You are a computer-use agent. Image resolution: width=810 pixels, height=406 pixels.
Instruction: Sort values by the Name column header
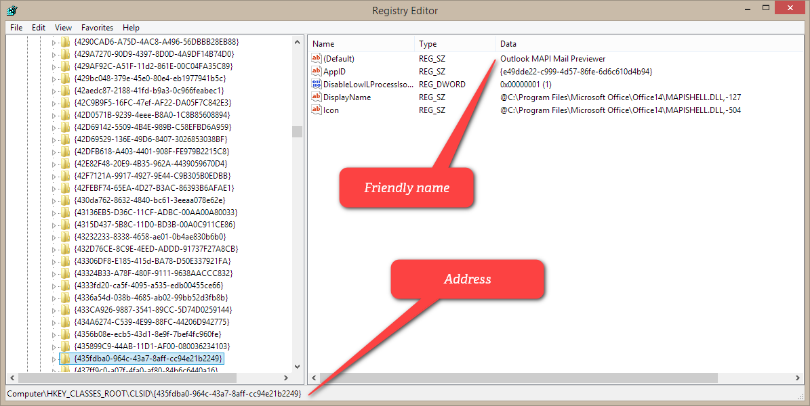pyautogui.click(x=323, y=44)
